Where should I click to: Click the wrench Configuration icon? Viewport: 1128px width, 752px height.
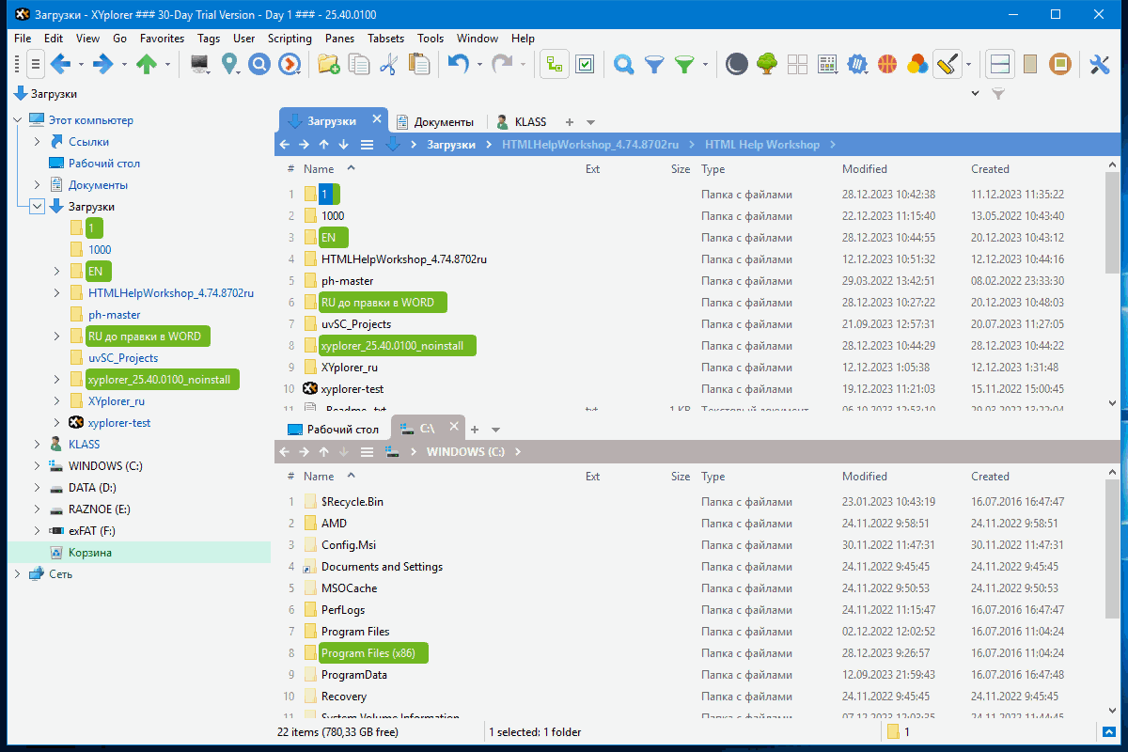pyautogui.click(x=1099, y=64)
